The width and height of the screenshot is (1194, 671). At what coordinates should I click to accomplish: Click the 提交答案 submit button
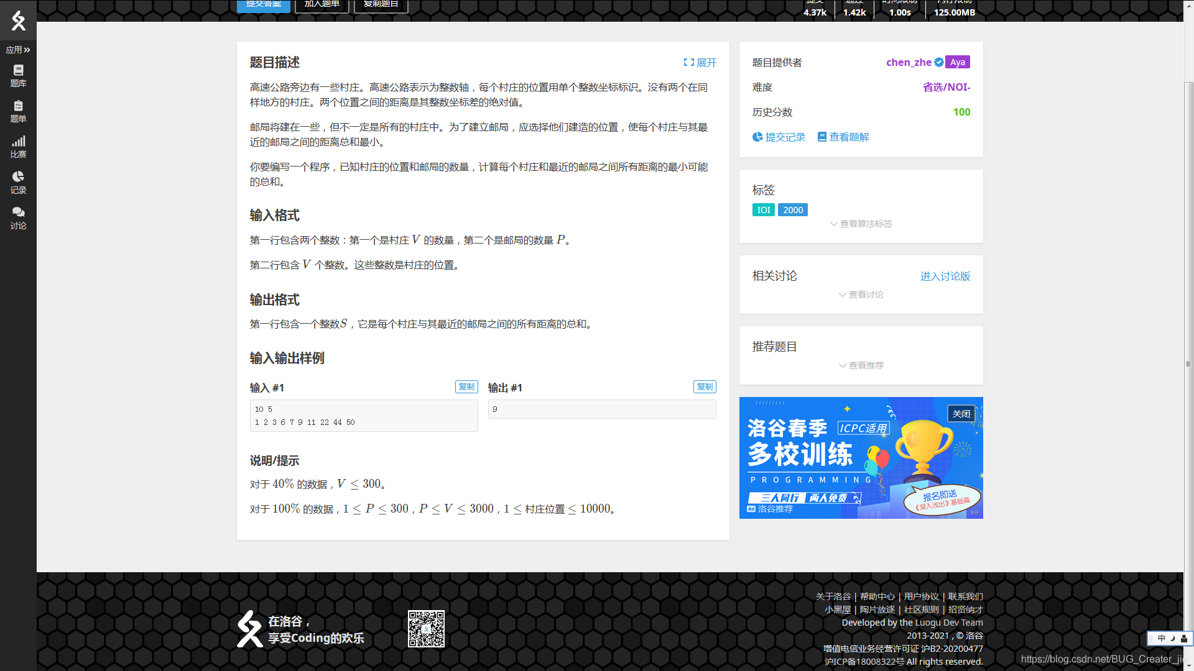pyautogui.click(x=264, y=4)
